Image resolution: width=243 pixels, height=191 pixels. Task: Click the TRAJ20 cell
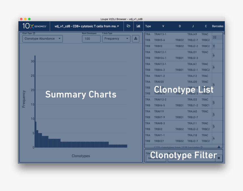[192, 82]
